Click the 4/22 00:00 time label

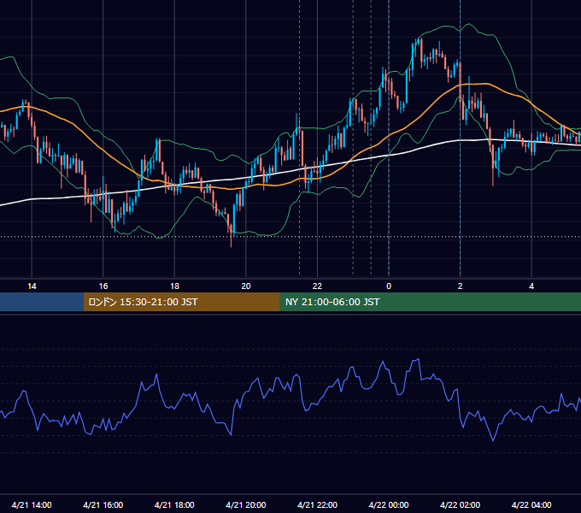click(389, 504)
